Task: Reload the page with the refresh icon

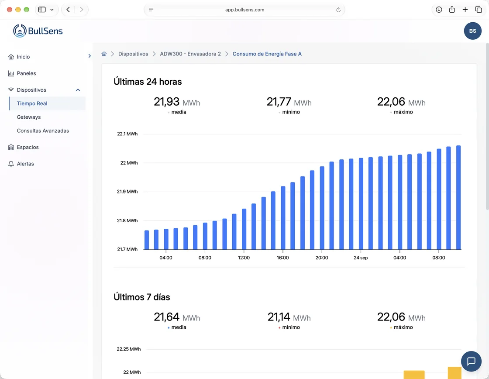Action: pos(338,10)
